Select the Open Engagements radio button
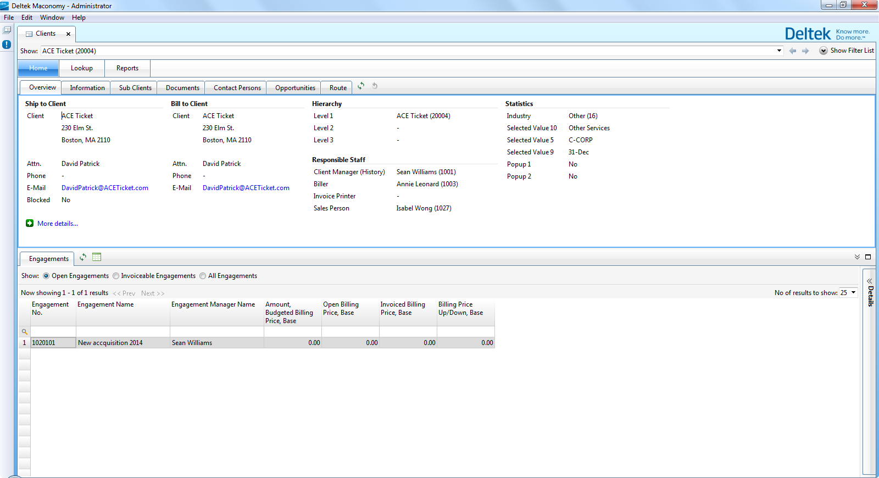879x478 pixels. coord(46,276)
